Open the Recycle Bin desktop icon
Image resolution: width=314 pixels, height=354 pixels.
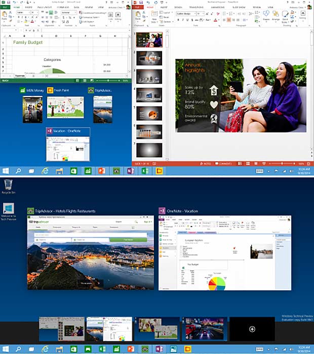point(7,186)
